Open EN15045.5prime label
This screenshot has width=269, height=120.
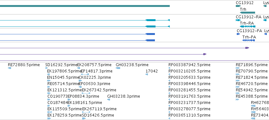tap(63, 77)
